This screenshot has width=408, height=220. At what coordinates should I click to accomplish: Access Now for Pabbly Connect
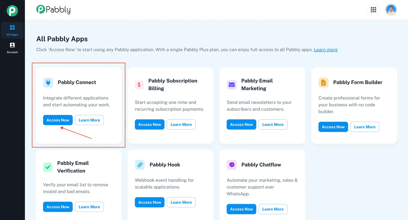(x=58, y=120)
